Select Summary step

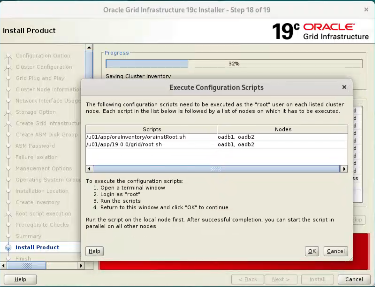[x=28, y=236]
